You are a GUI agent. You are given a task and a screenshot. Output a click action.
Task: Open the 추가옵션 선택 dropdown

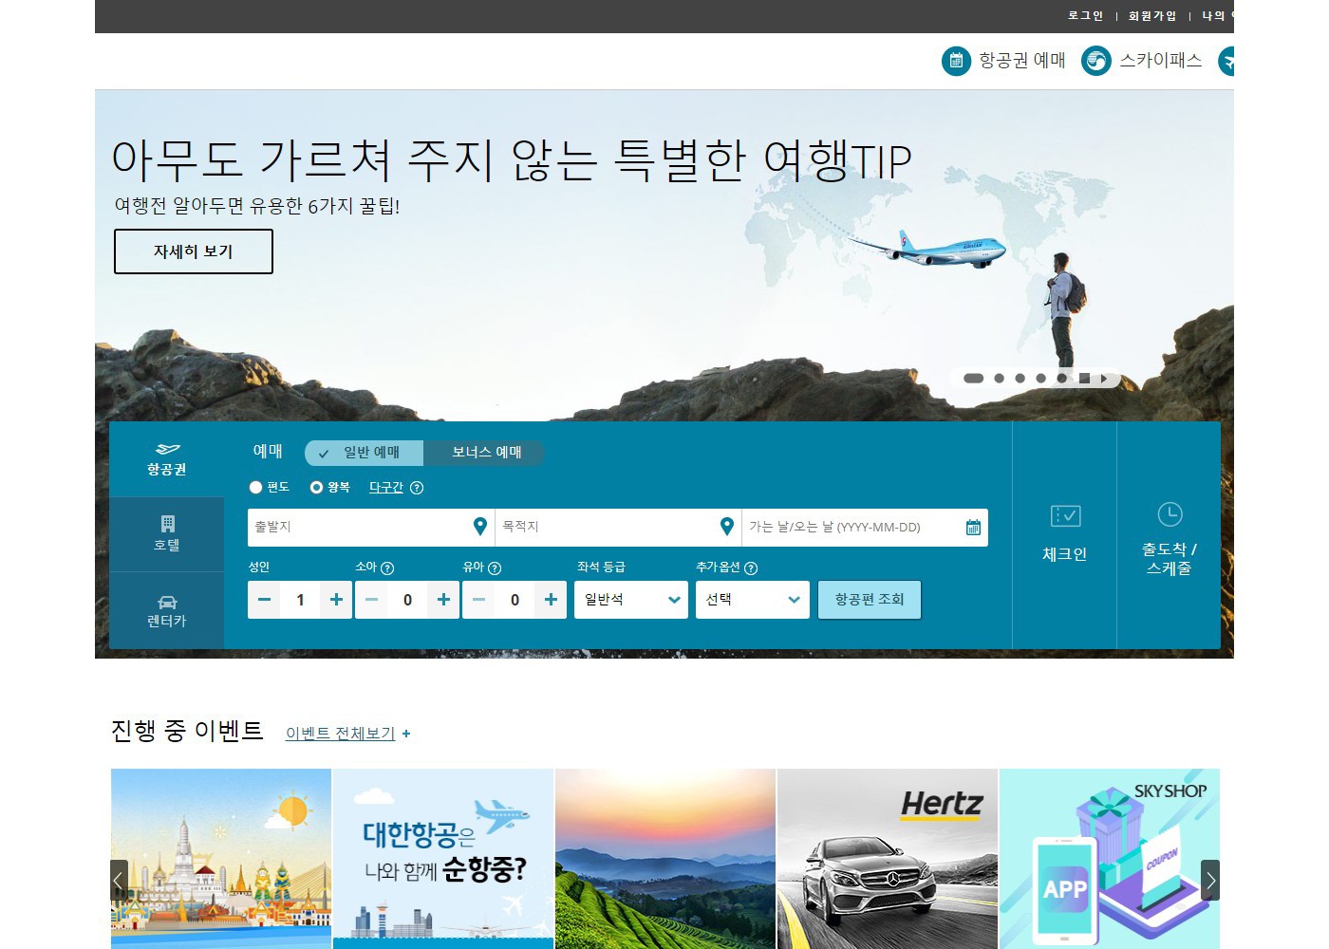[753, 600]
